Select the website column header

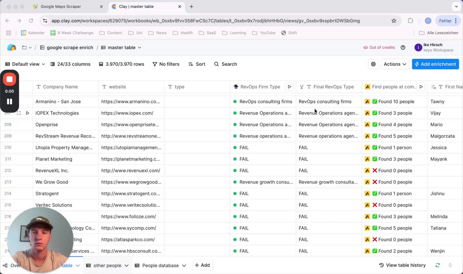pyautogui.click(x=131, y=87)
